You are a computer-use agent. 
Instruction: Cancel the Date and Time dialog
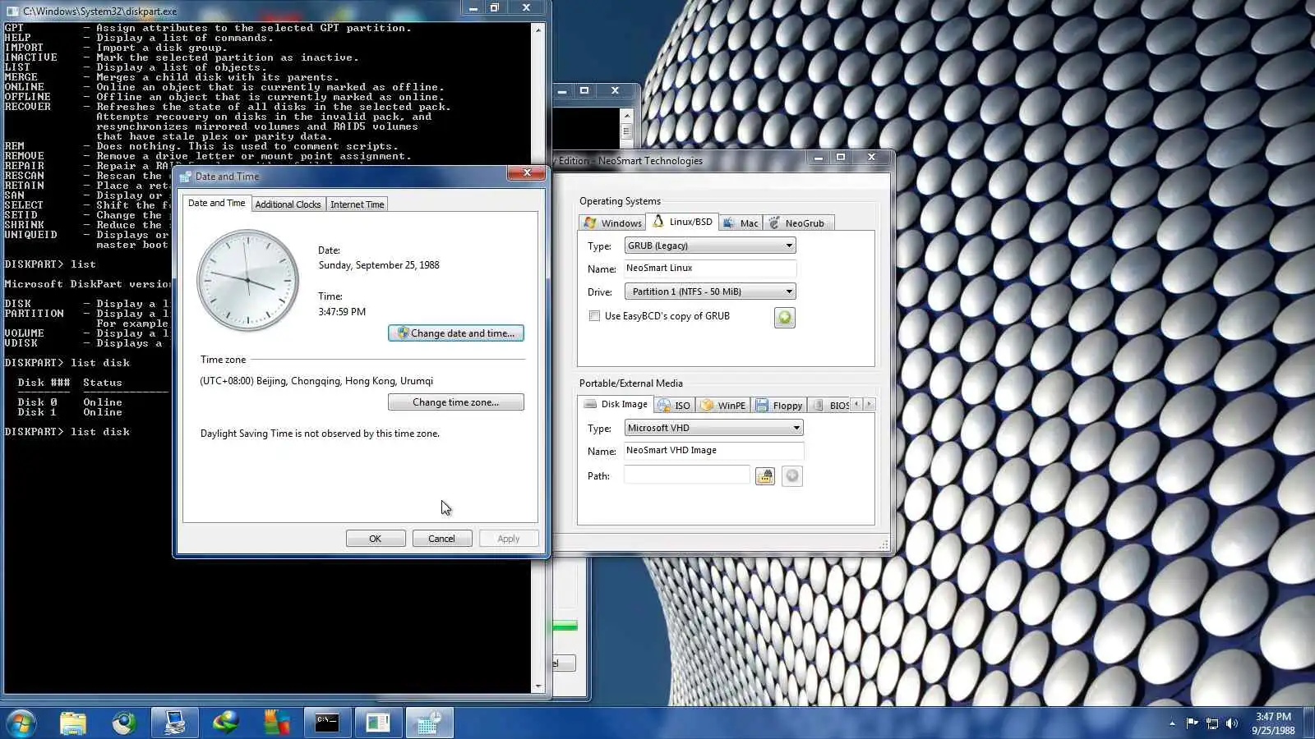442,539
